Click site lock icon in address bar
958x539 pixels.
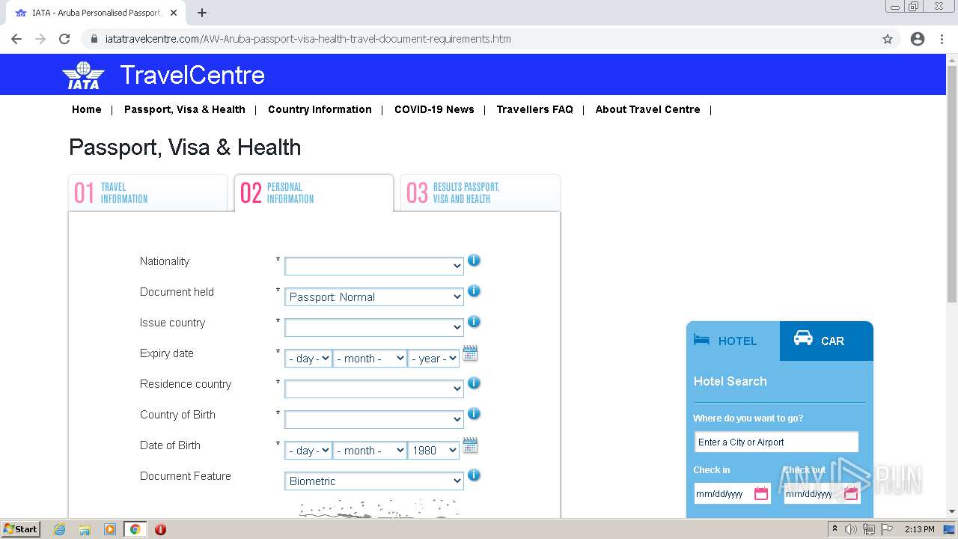pos(94,39)
